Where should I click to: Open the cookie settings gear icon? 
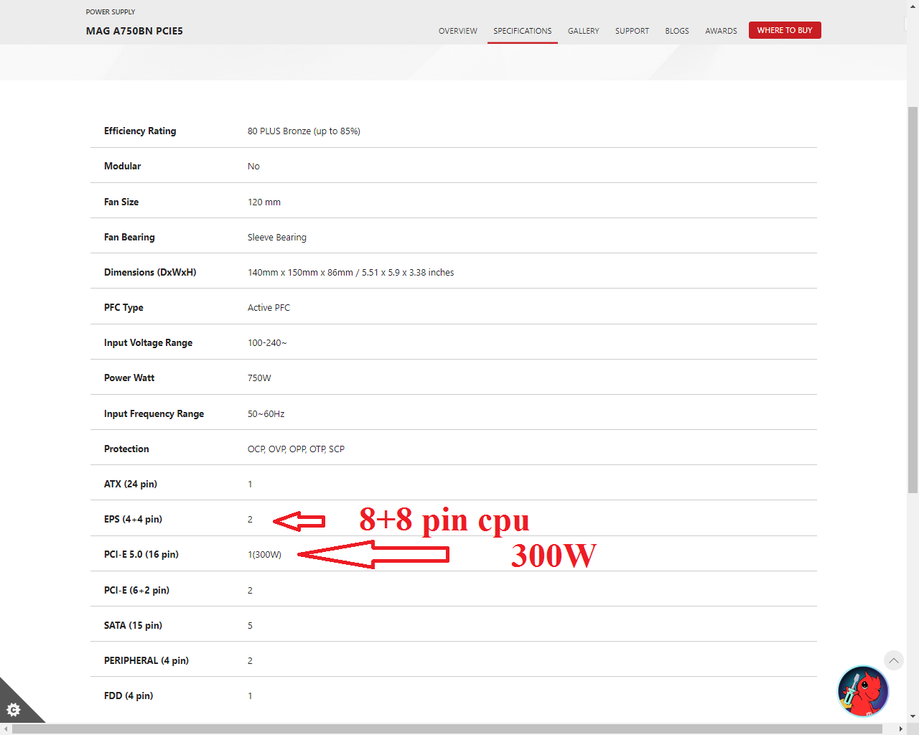click(x=14, y=710)
